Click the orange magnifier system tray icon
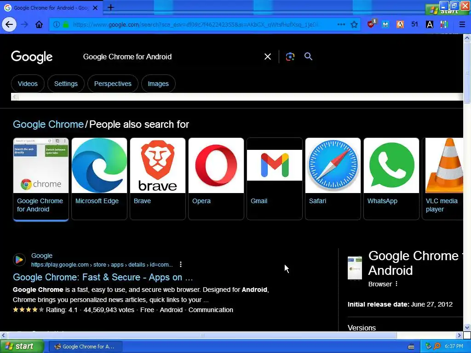The width and height of the screenshot is (471, 353). pyautogui.click(x=437, y=346)
